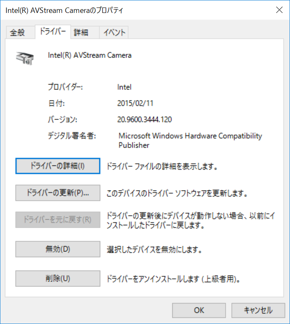Image resolution: width=290 pixels, height=324 pixels.
Task: Click the date value 2015/02/11
Action: [x=135, y=103]
